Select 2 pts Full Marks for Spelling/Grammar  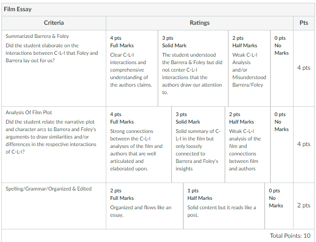coord(145,206)
